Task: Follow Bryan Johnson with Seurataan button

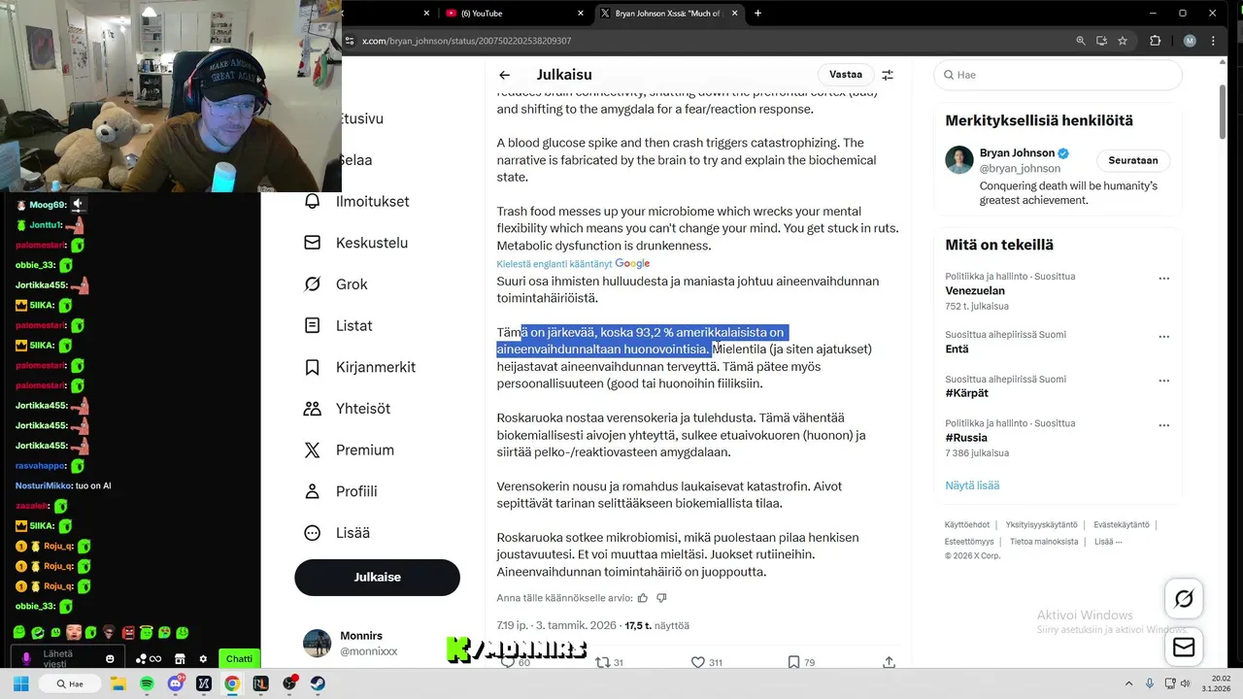Action: (x=1133, y=160)
